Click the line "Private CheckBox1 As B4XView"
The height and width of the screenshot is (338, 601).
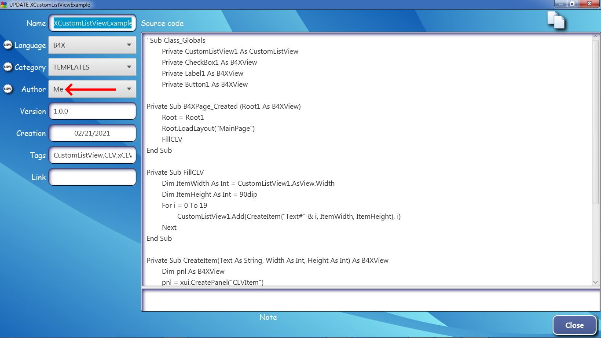(x=209, y=62)
